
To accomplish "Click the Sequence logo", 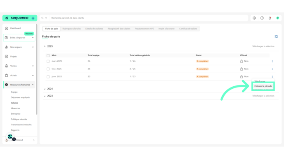I will pos(20,18).
